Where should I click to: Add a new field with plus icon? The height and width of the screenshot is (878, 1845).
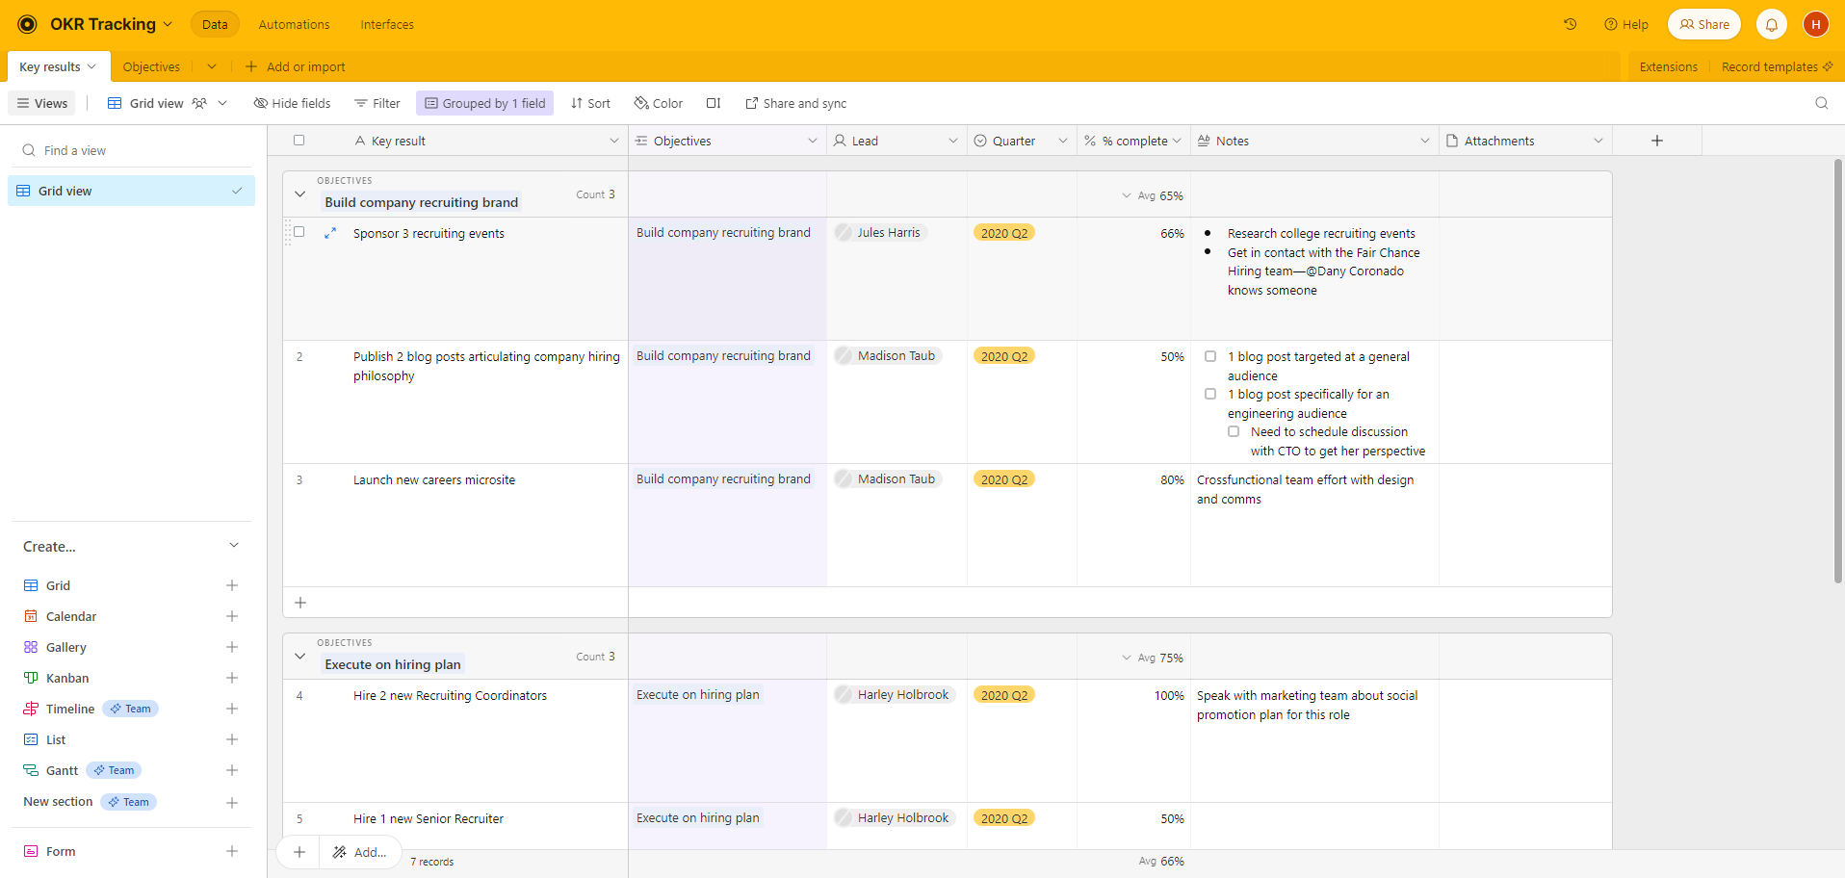click(1656, 141)
